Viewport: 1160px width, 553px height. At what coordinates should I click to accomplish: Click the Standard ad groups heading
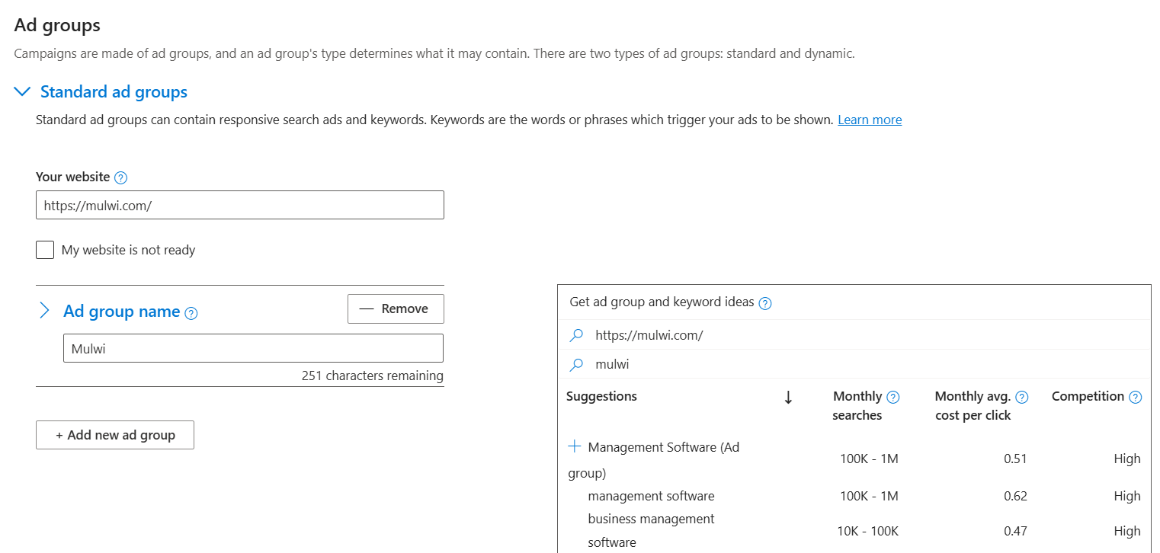coord(114,92)
